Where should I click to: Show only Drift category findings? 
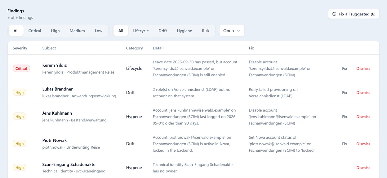(163, 31)
